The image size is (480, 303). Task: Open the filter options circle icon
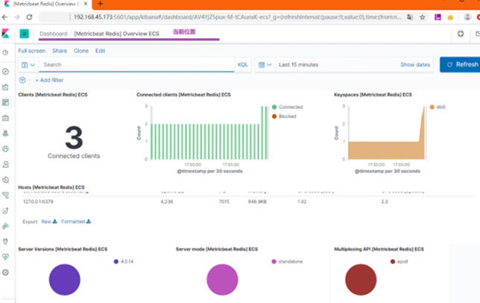22,80
